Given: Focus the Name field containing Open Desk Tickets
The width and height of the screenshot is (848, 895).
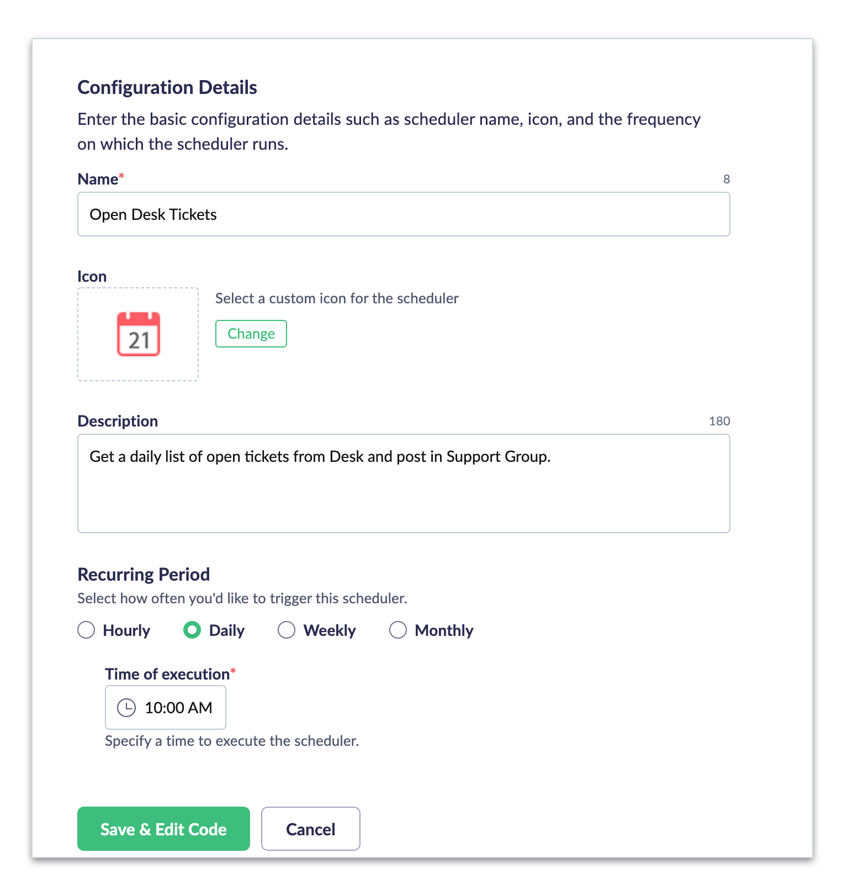Looking at the screenshot, I should click(403, 214).
